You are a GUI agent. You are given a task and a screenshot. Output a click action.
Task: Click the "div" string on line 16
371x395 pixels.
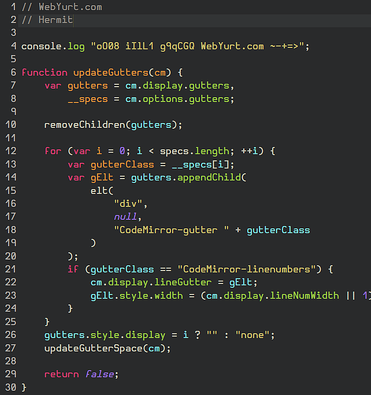click(128, 203)
